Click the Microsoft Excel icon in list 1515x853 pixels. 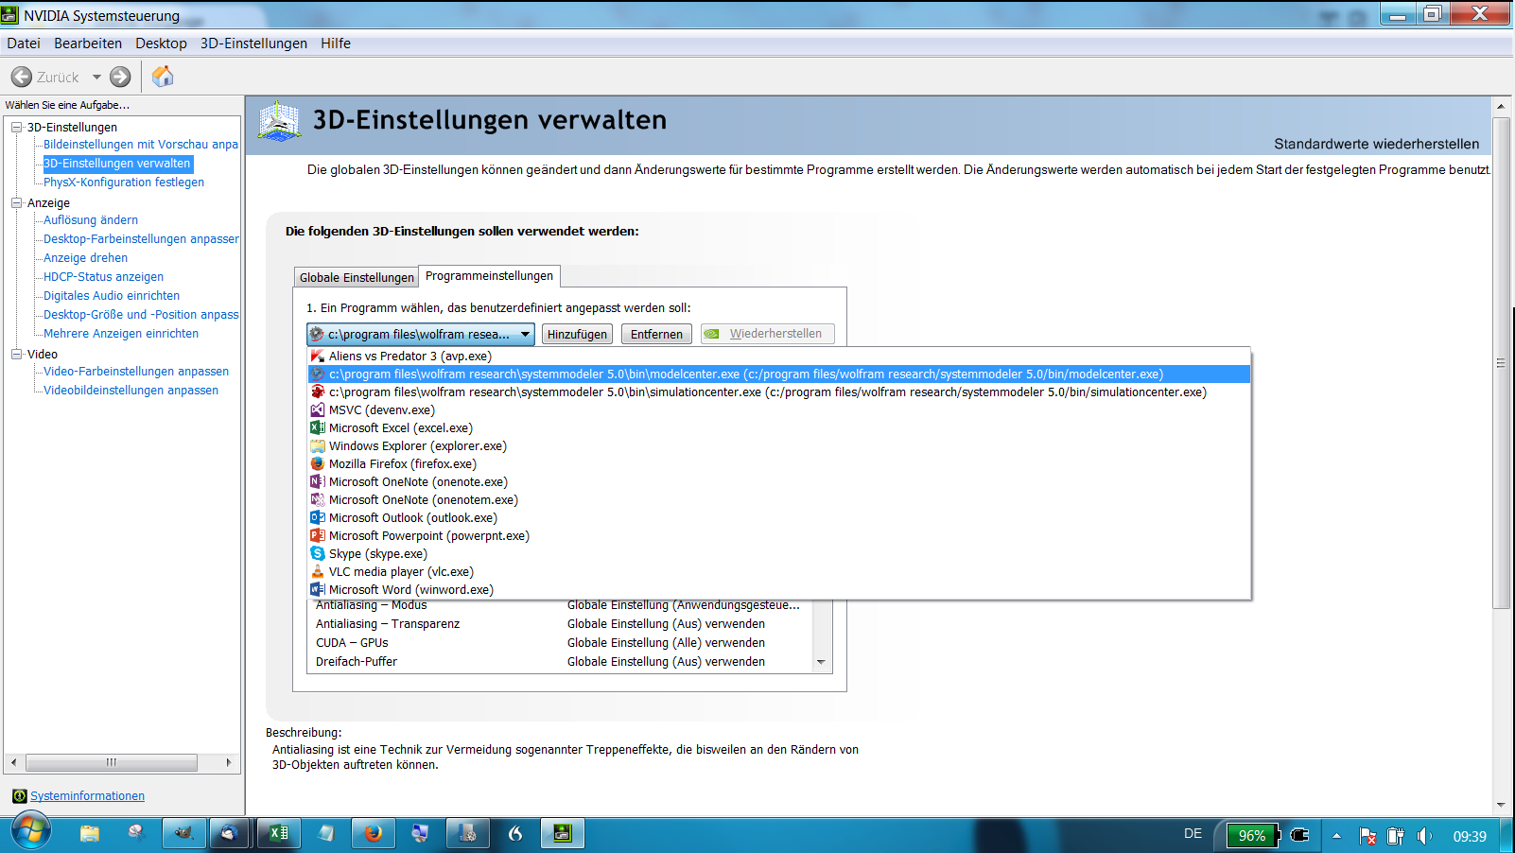coord(318,428)
